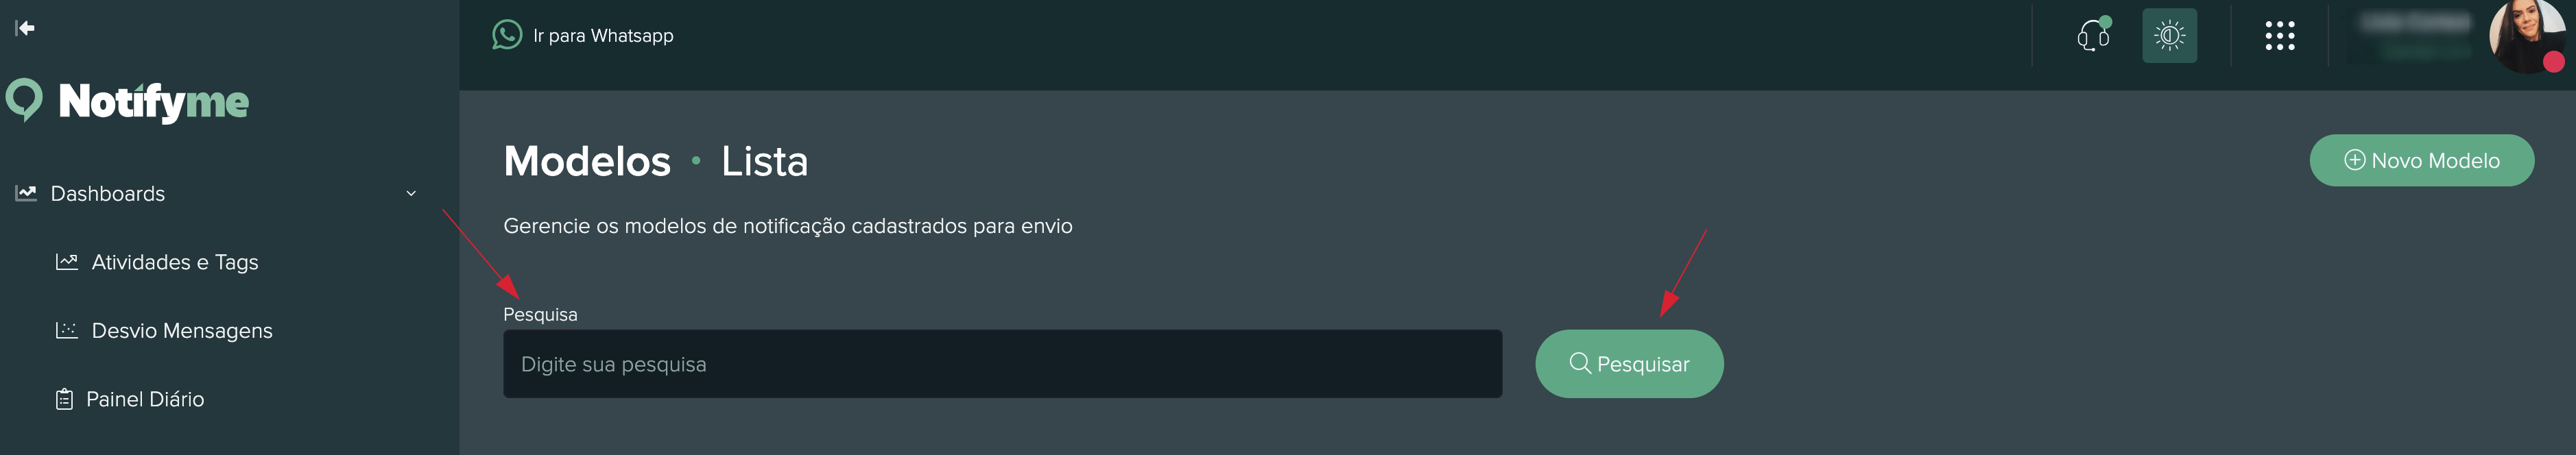
Task: Click the Dashboards chart icon in the sidebar
Action: [x=26, y=193]
